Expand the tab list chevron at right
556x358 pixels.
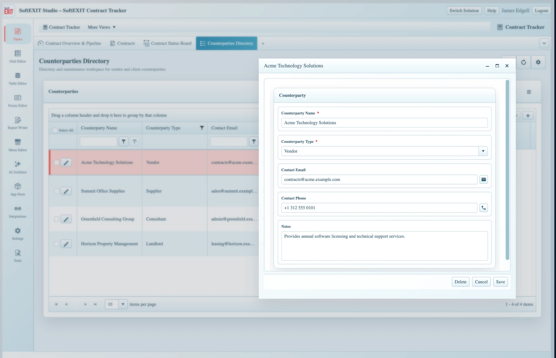pos(544,43)
